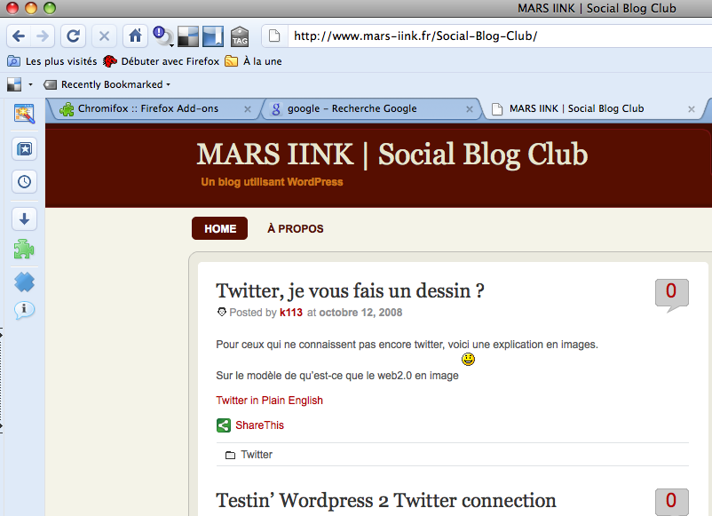Click the Back arrow button

click(x=19, y=36)
